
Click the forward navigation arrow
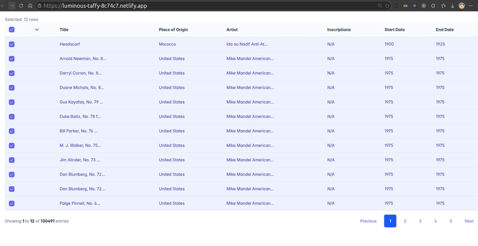tap(12, 6)
